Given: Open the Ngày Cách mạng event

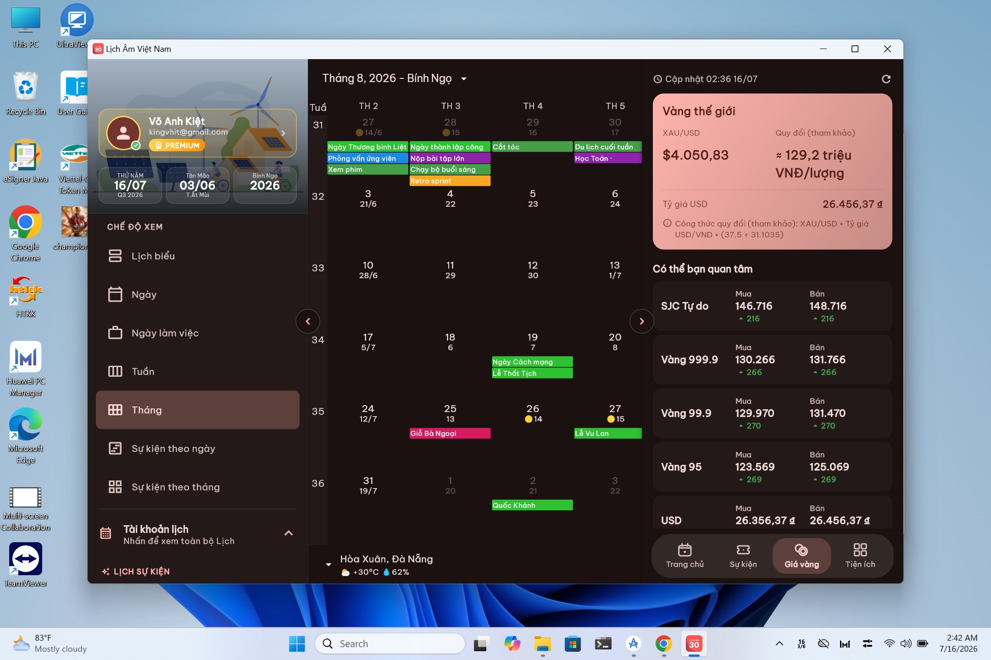Looking at the screenshot, I should pyautogui.click(x=532, y=362).
